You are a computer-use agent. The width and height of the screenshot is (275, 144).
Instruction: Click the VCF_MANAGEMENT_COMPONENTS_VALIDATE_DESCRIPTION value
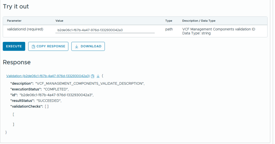point(90,83)
